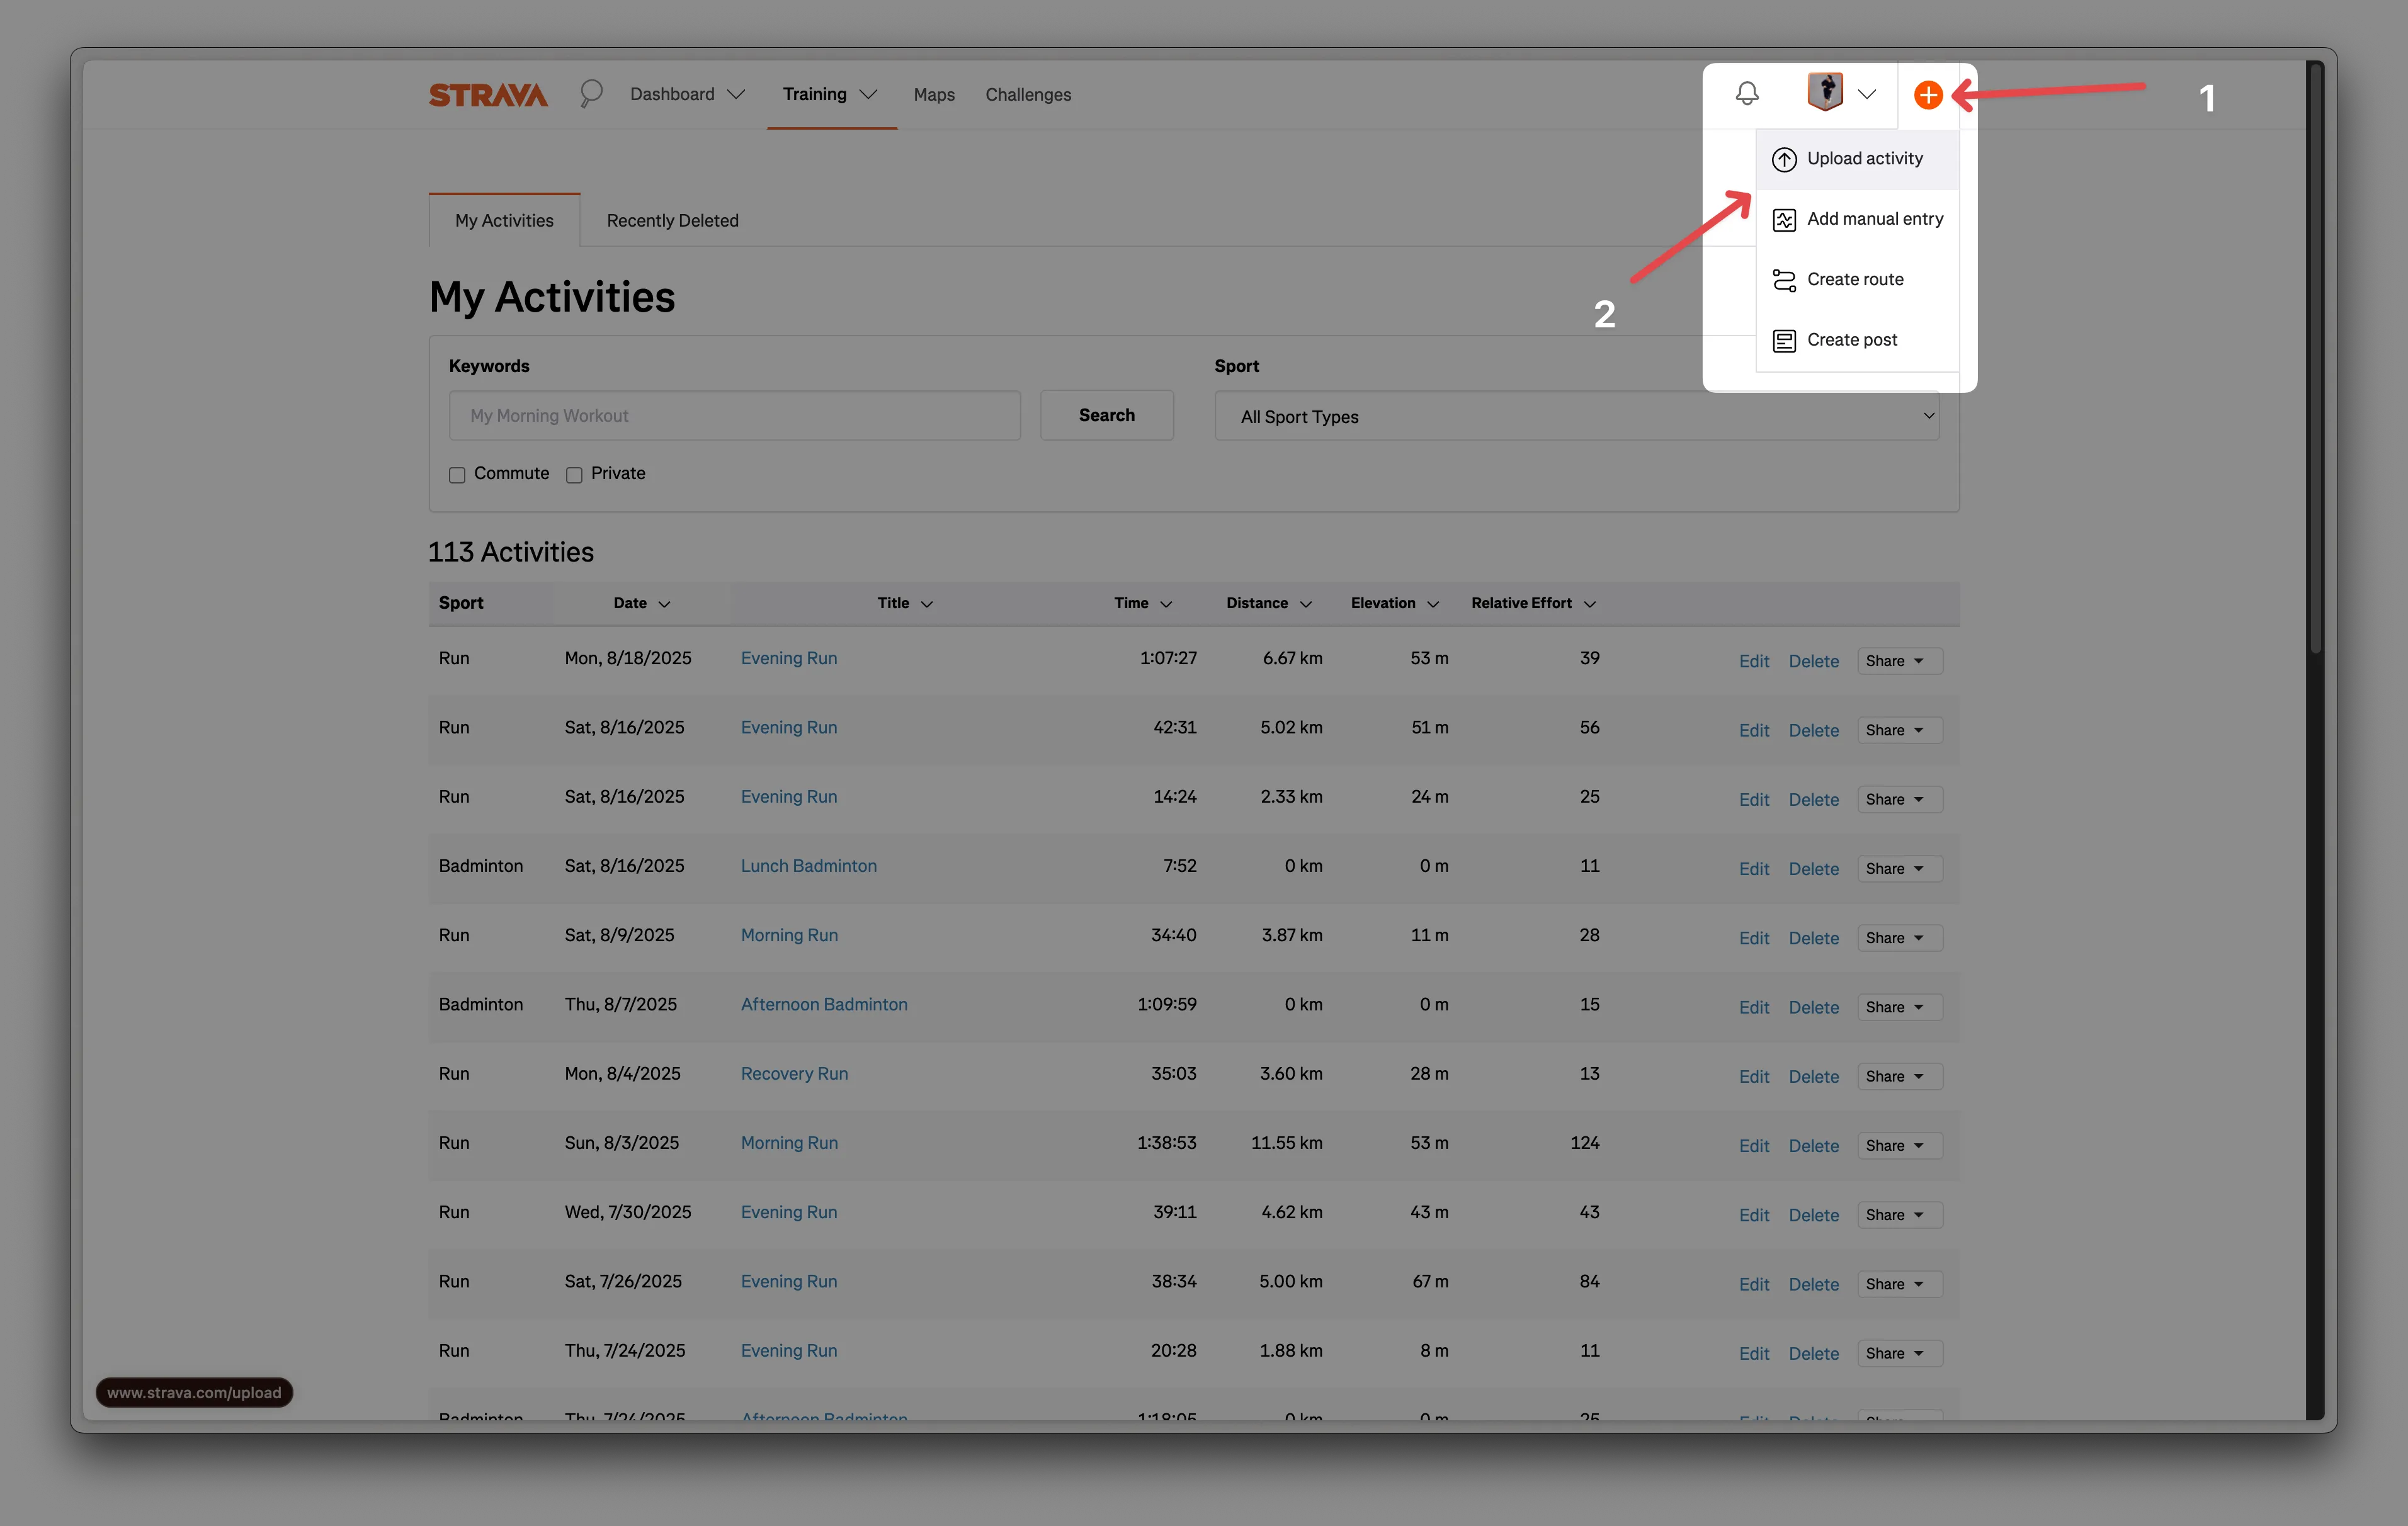Click the Search button
This screenshot has width=2408, height=1526.
(1106, 415)
